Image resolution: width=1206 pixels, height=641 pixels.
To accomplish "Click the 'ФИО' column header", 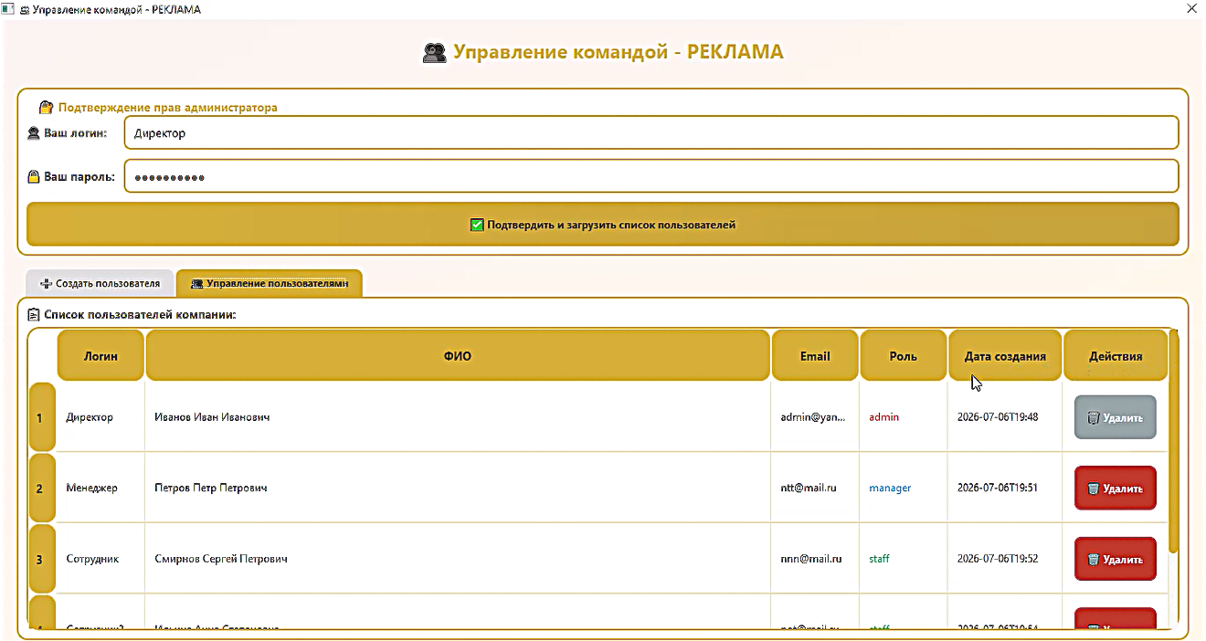I will (x=458, y=355).
